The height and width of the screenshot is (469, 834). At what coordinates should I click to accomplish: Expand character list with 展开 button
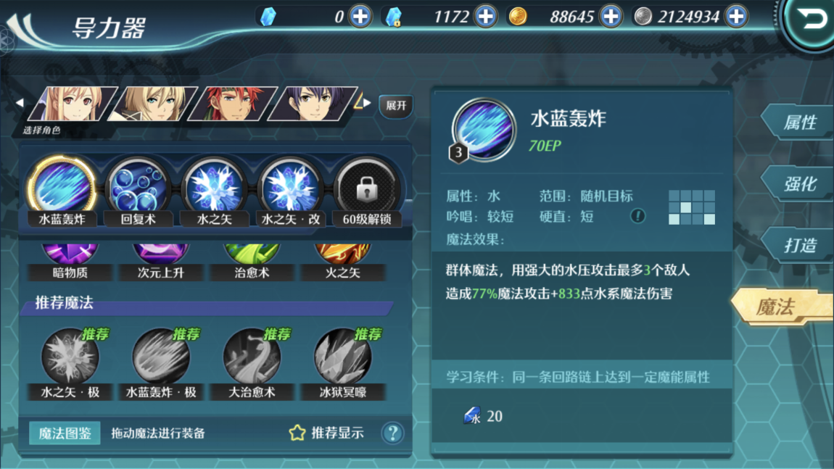396,105
